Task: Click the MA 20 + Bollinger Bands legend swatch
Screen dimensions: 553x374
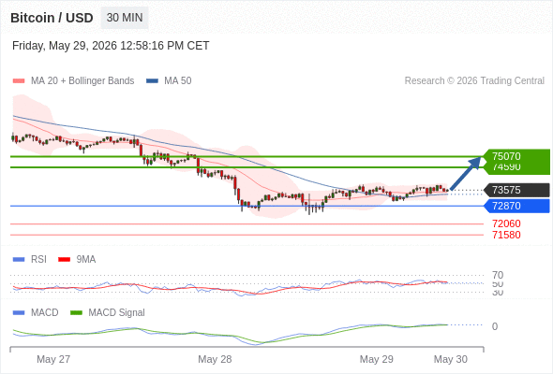Action: click(x=19, y=81)
